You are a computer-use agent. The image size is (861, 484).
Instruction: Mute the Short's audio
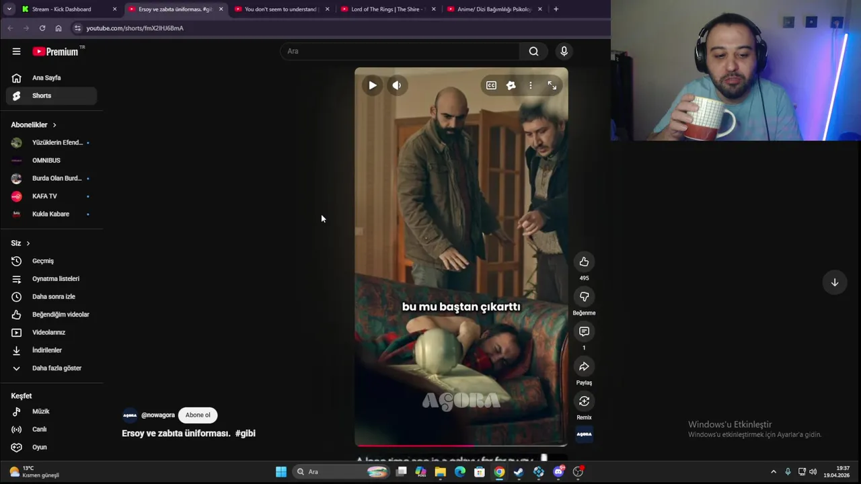pyautogui.click(x=397, y=85)
